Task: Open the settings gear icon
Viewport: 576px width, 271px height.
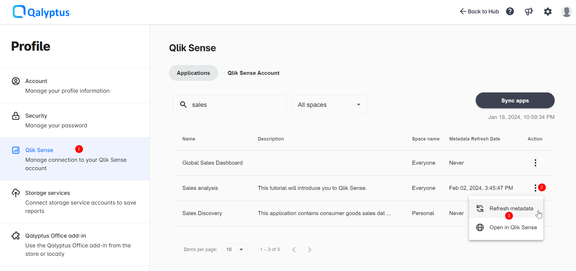Action: (548, 12)
